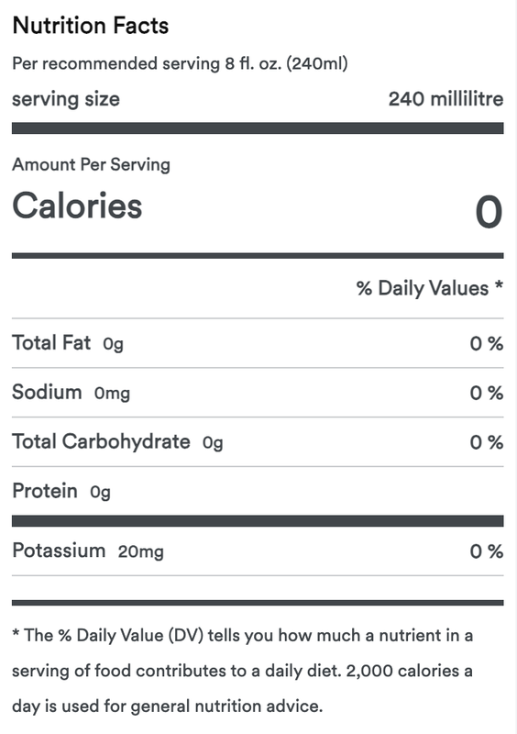
Task: Click the large Calories label
Action: tap(77, 205)
